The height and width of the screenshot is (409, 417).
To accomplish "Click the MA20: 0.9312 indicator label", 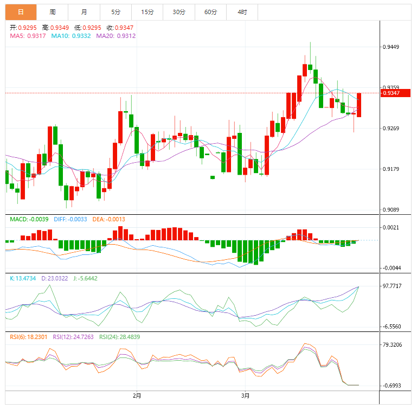I will click(x=116, y=36).
